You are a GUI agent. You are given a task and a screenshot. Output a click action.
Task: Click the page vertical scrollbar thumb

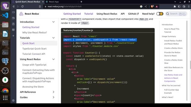190,65
